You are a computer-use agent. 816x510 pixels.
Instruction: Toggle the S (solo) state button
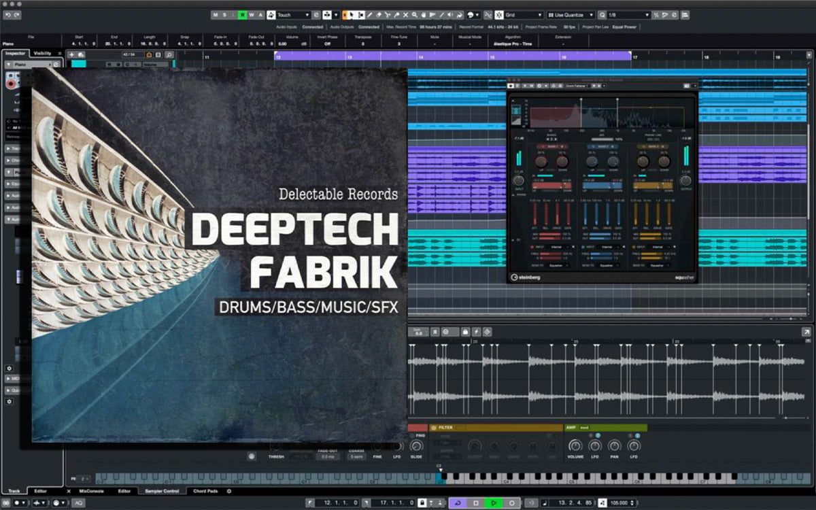click(x=224, y=15)
